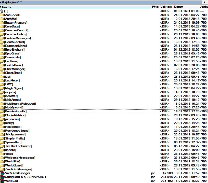The width and height of the screenshot is (208, 183).
Task: Click the ChestShop folder icon
Action: coord(2,73)
